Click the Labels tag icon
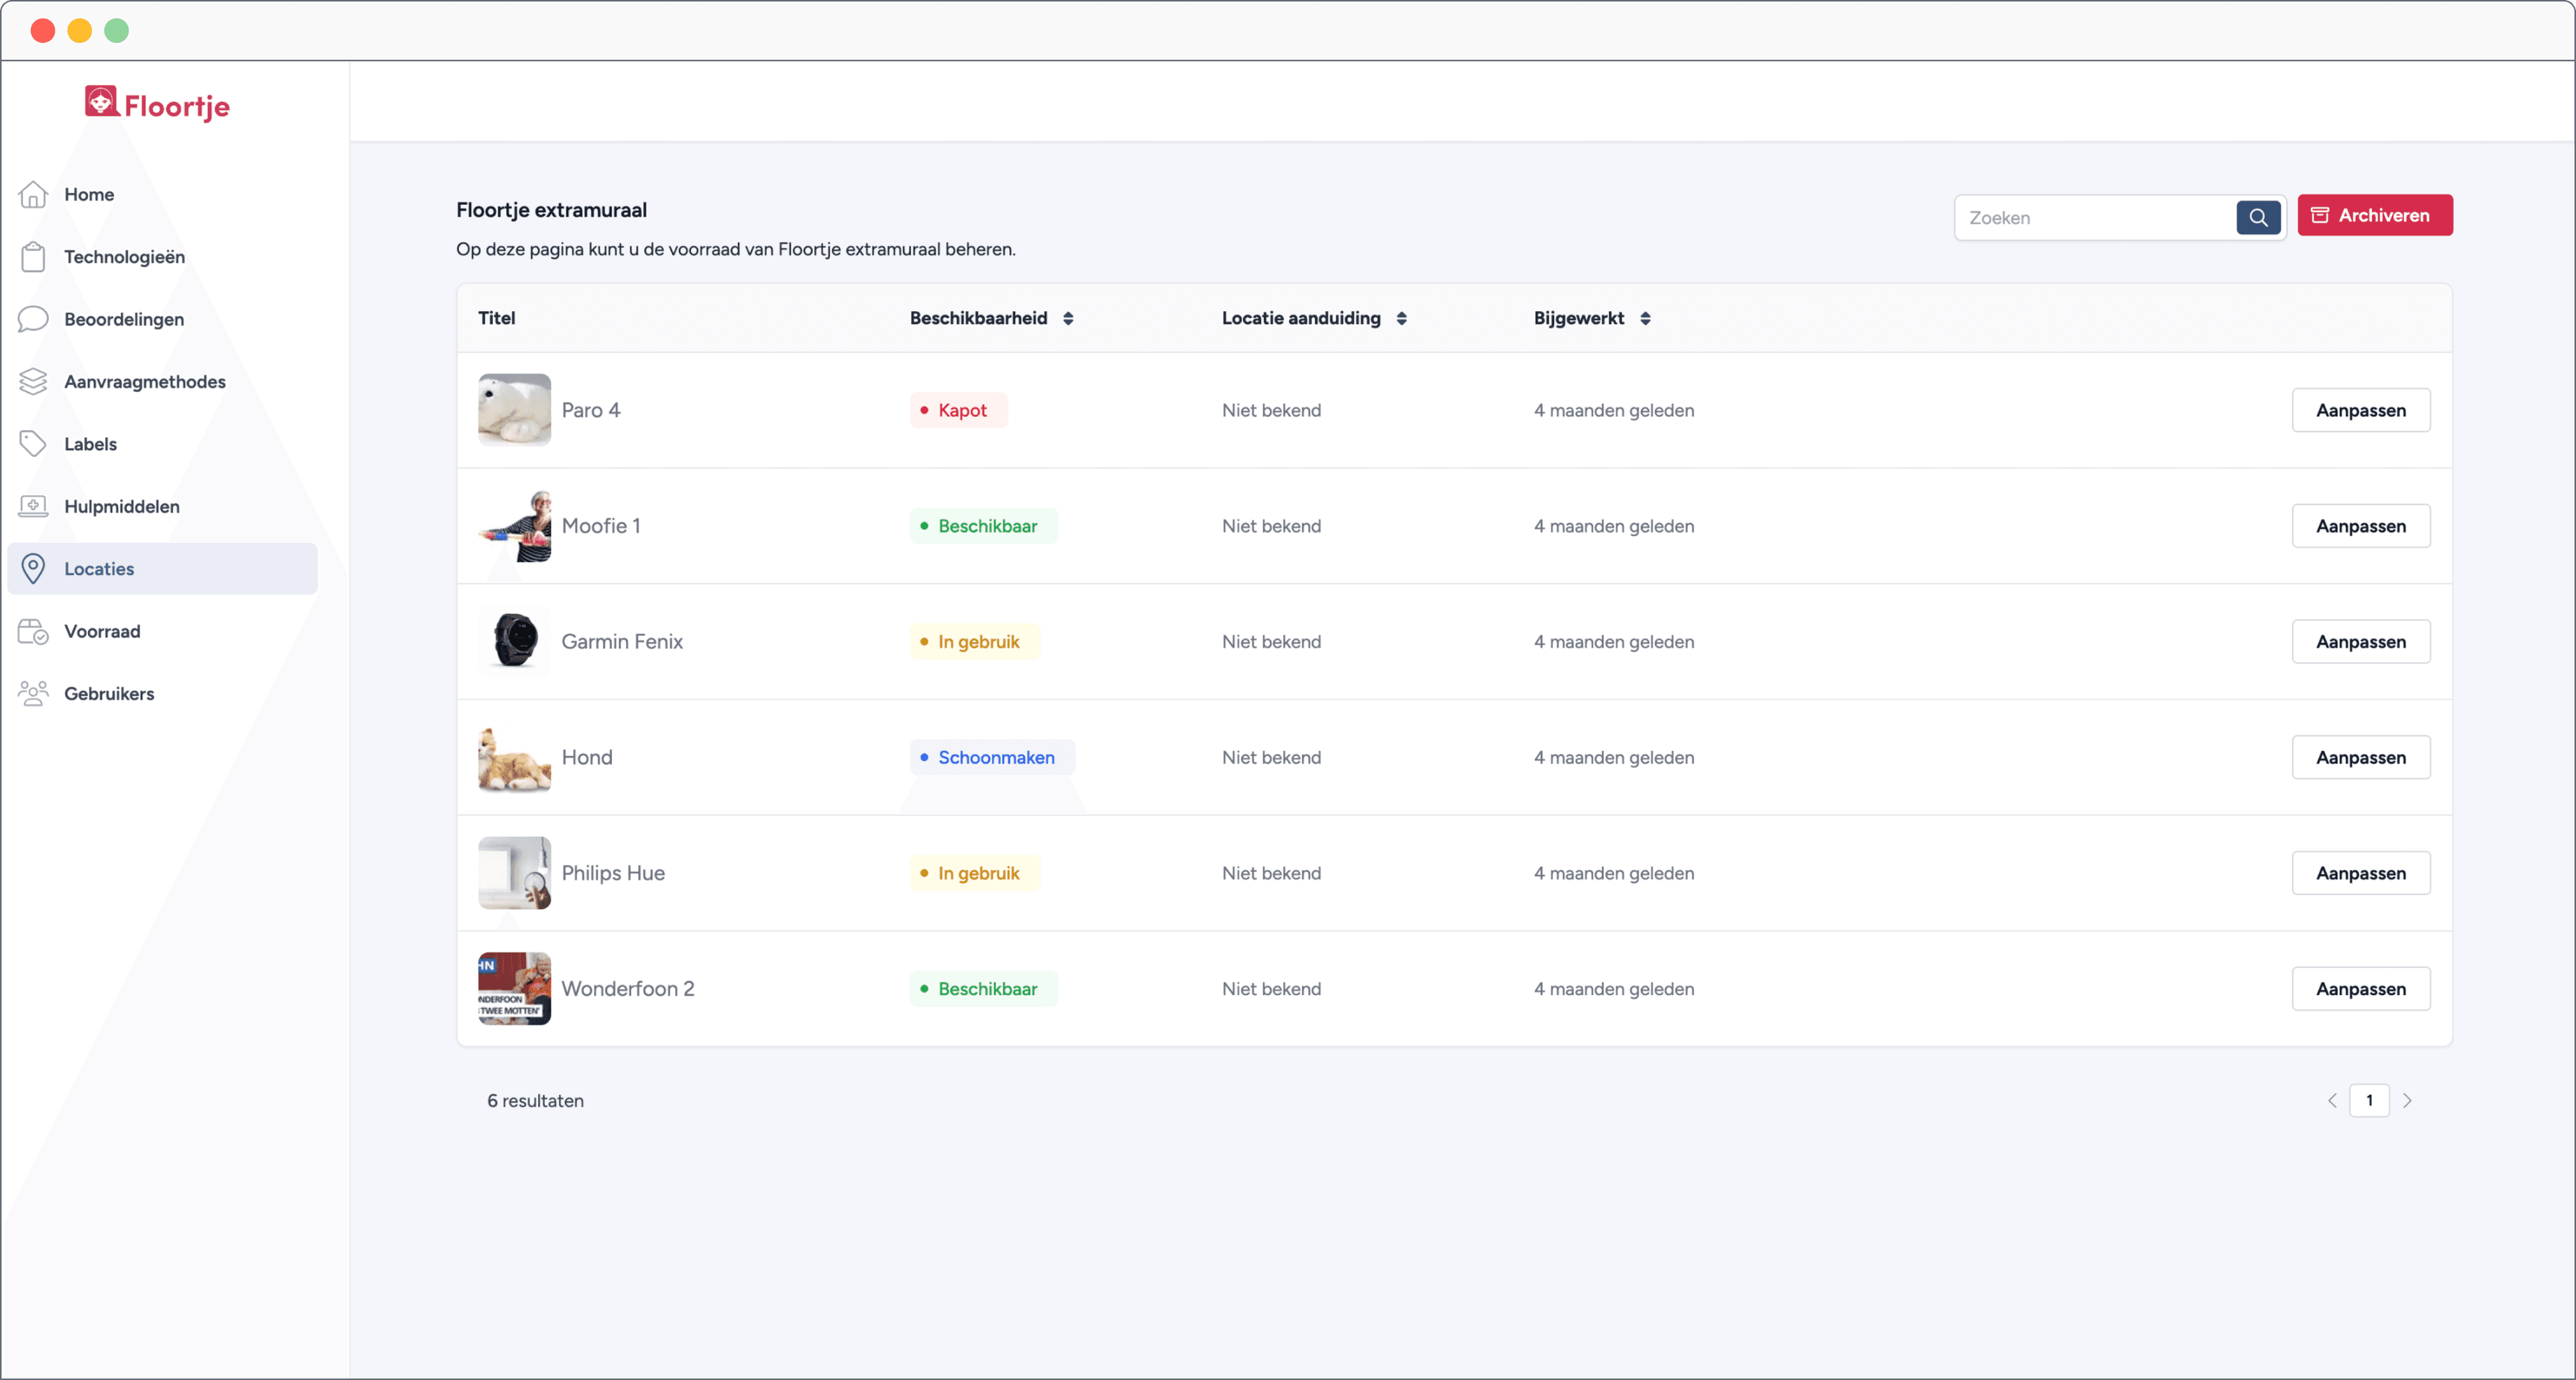 (x=33, y=444)
